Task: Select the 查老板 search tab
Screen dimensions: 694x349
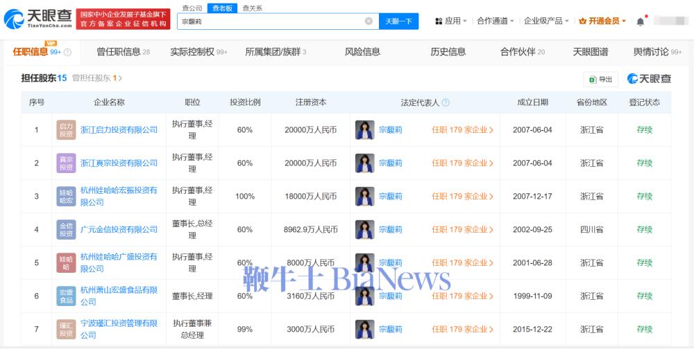Action: click(x=222, y=8)
